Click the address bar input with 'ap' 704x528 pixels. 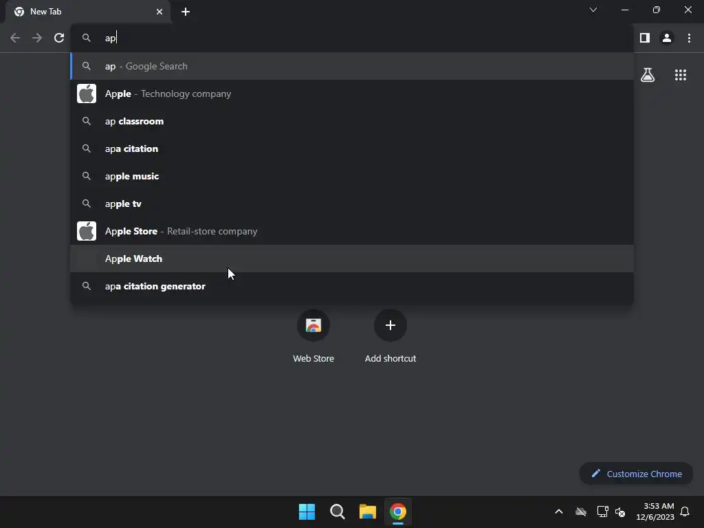[x=353, y=38]
